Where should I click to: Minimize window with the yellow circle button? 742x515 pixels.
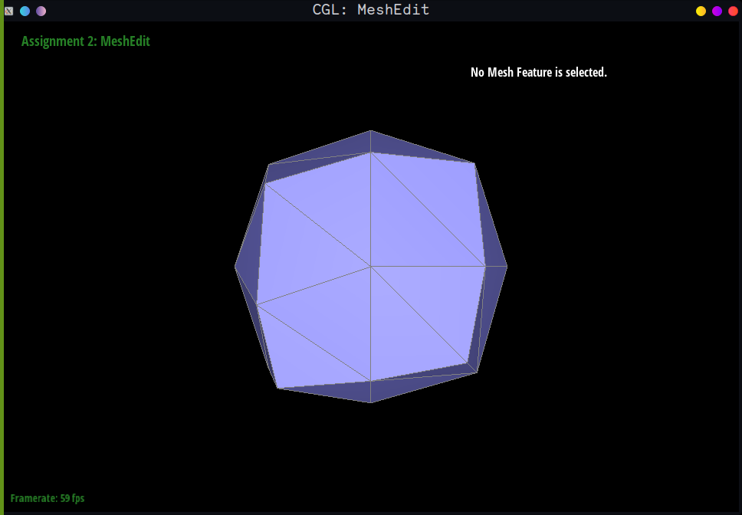click(x=701, y=11)
